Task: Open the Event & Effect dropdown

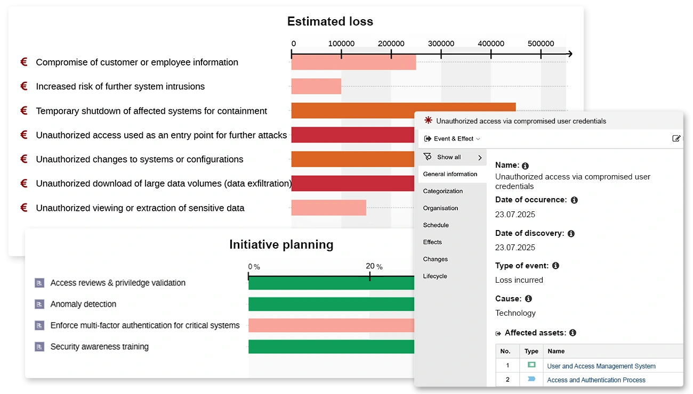Action: click(x=453, y=138)
